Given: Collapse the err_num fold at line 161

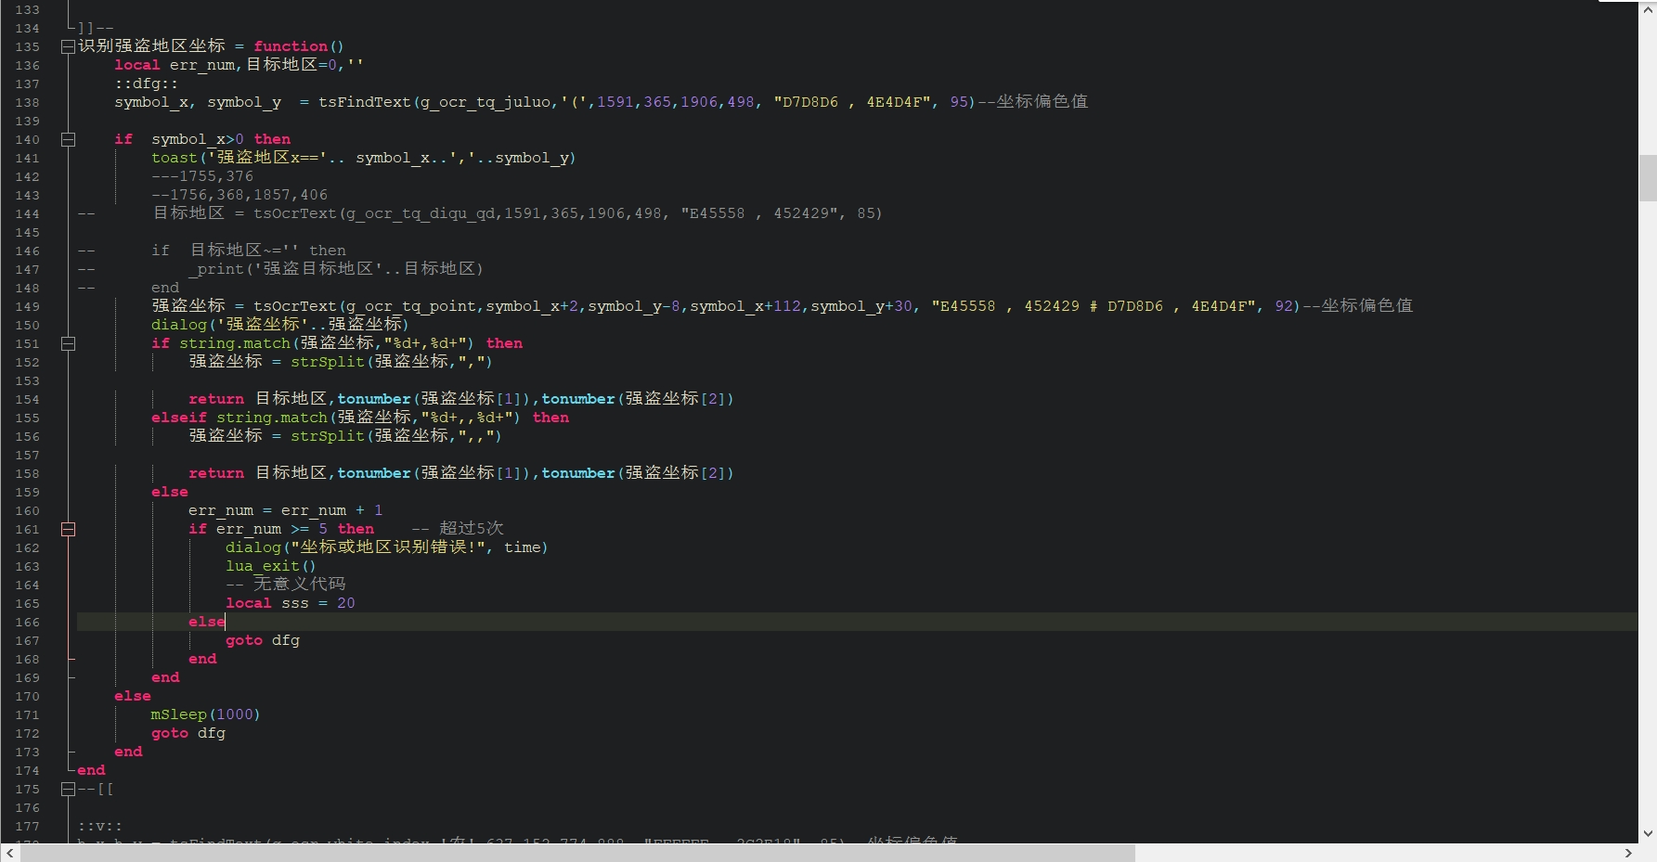Looking at the screenshot, I should (68, 529).
